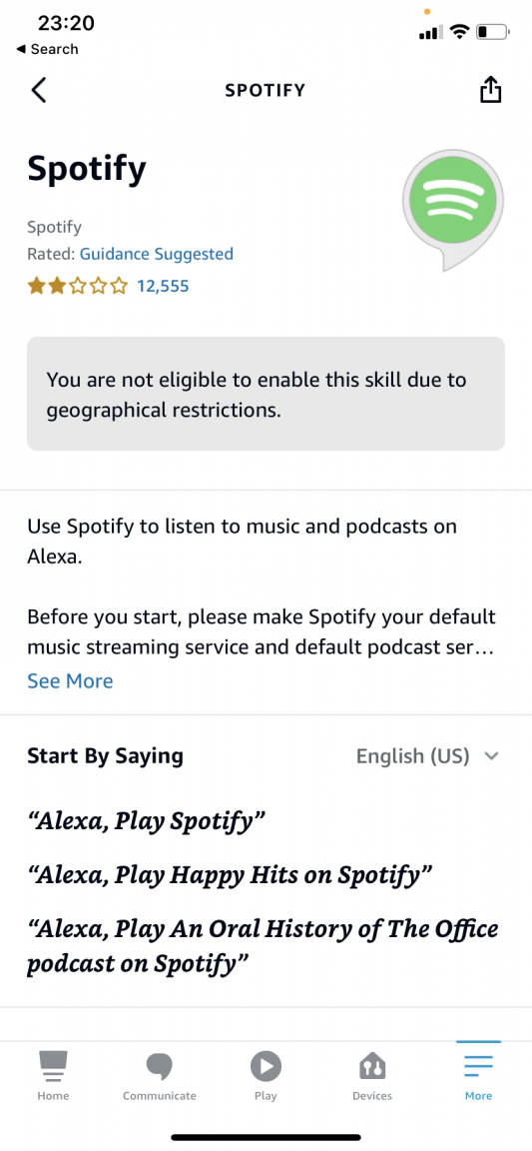Tap the back arrow chevron
Screen dimensions: 532x1151
[x=39, y=90]
